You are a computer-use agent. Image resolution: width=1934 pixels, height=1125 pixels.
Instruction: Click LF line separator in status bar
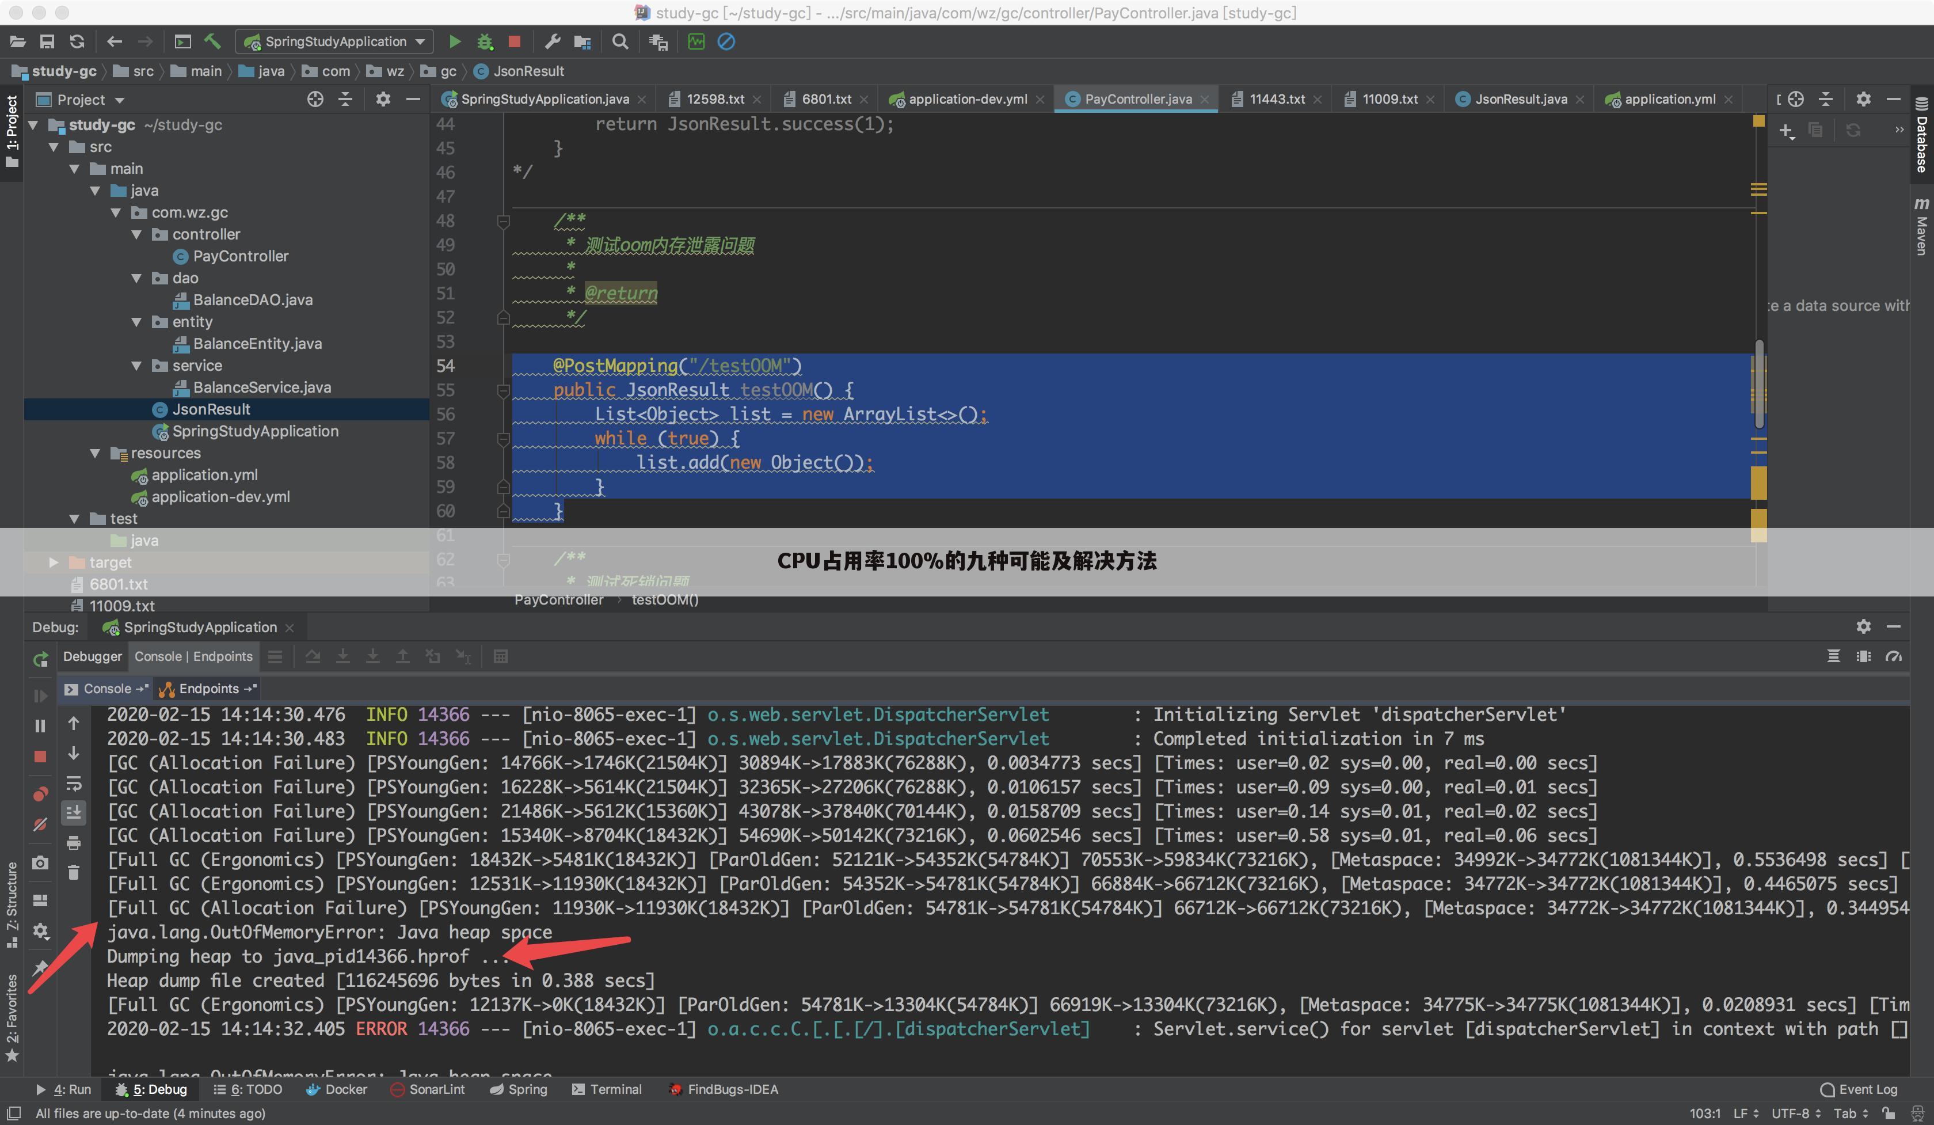[x=1746, y=1113]
